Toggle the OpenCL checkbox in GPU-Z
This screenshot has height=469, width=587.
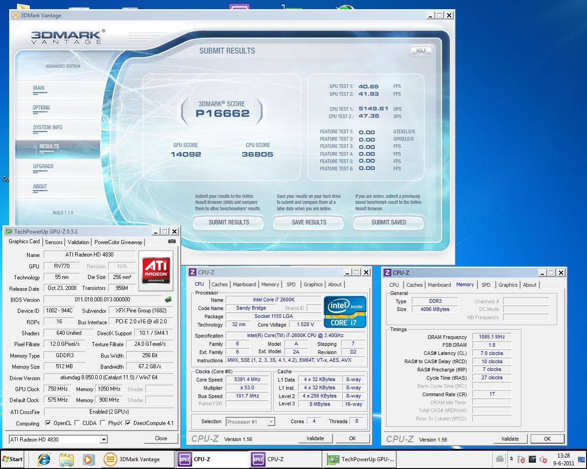pos(48,423)
